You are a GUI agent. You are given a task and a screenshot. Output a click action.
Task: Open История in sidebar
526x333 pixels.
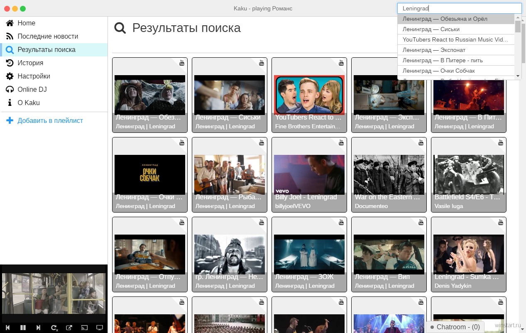(x=54, y=63)
